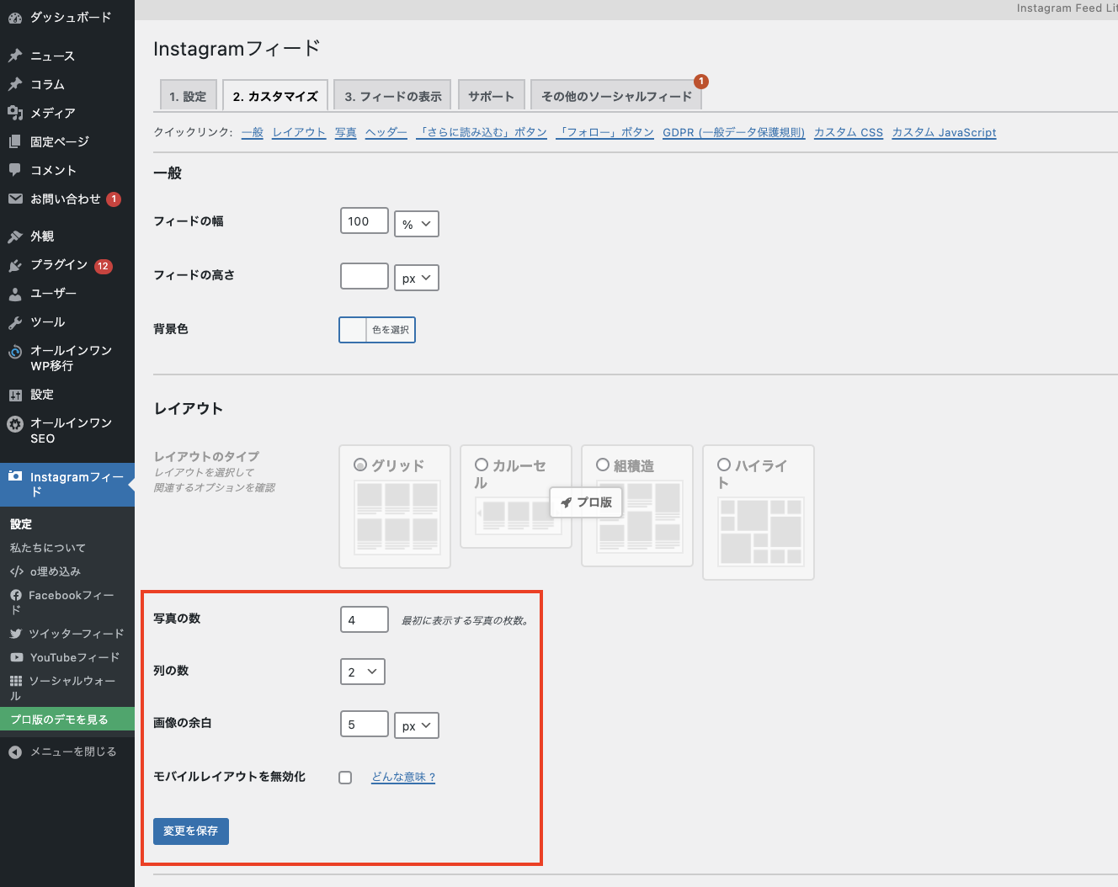Open the 画像の余白 unit dropdown

417,725
